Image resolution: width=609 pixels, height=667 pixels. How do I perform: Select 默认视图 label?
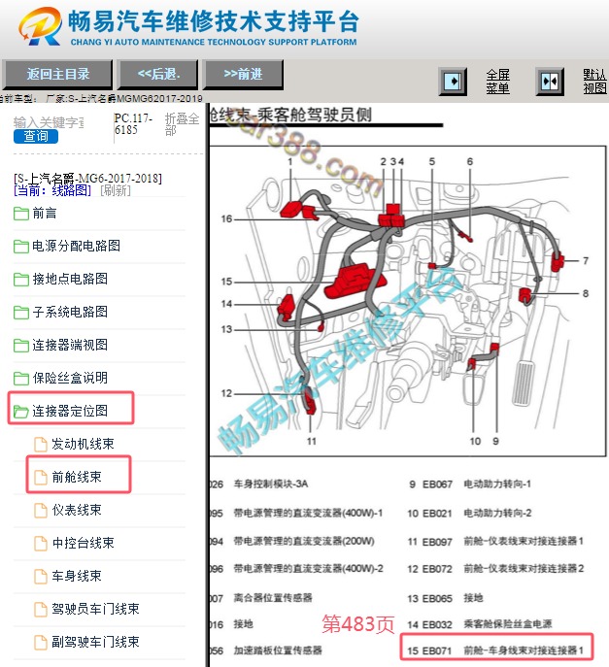coord(595,82)
